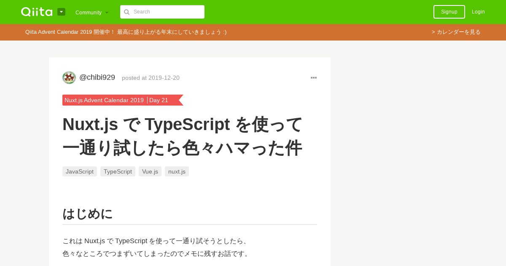
Task: Click the chibi929 avatar image
Action: tap(69, 78)
